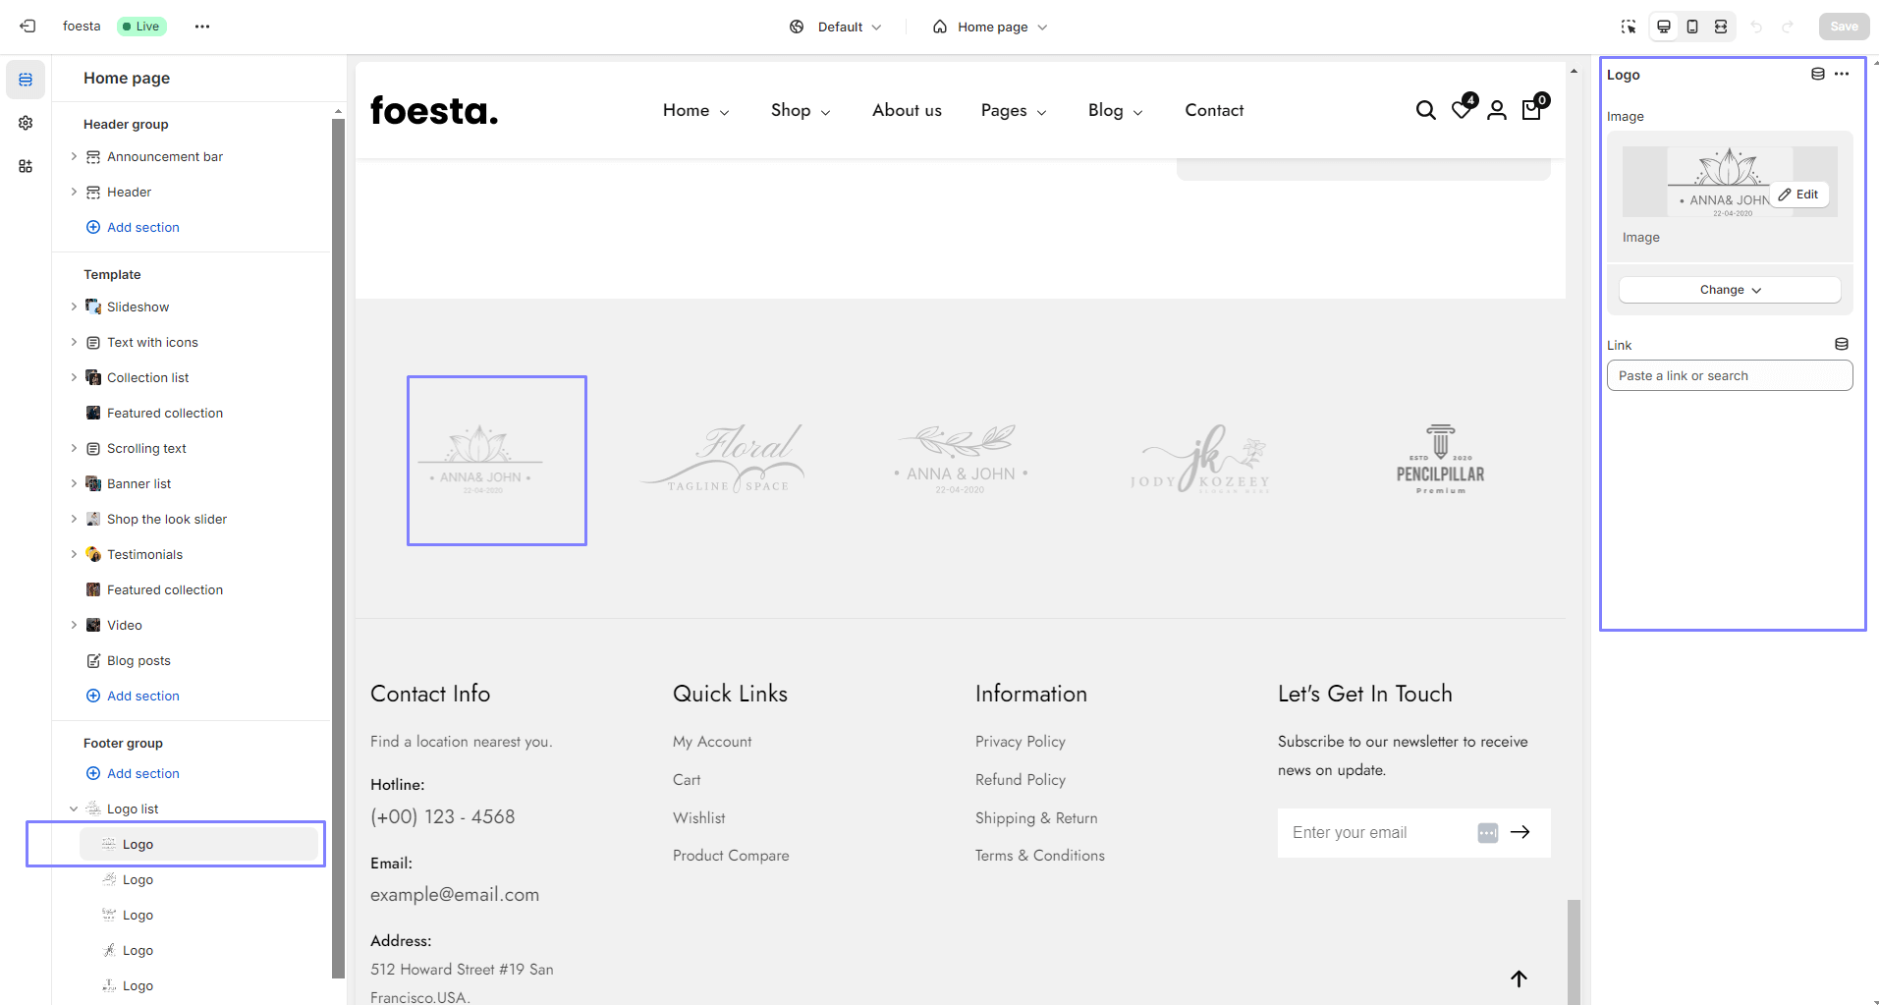Screen dimensions: 1879x1005
Task: Click the Paste a link field
Action: 1729,375
